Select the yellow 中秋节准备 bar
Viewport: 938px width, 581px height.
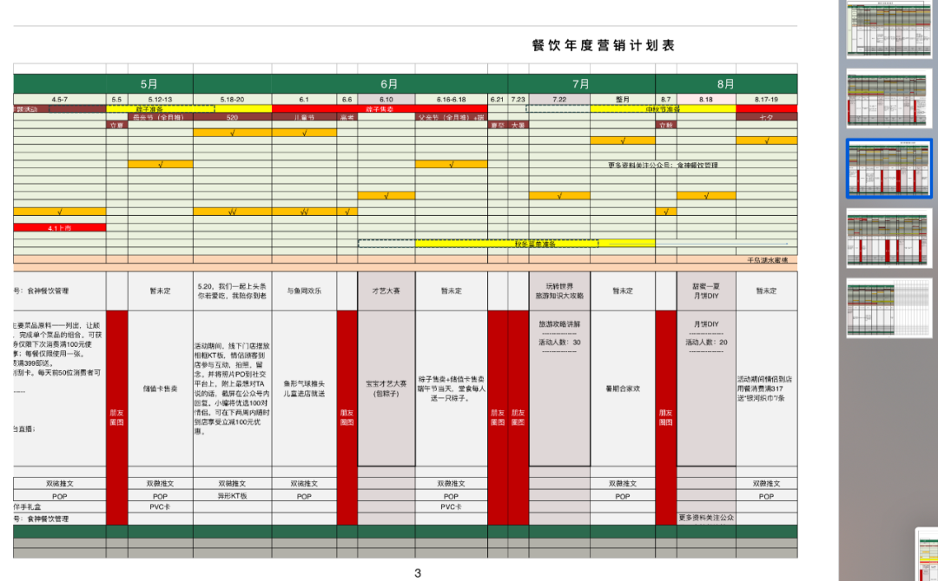663,108
